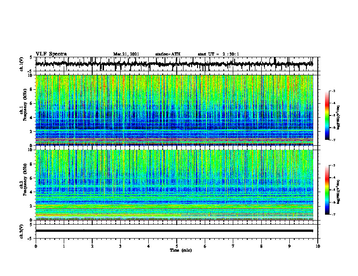Viewport: 358px width, 276px height.
Task: Click the time axis tick label "0"
Action: click(36, 246)
